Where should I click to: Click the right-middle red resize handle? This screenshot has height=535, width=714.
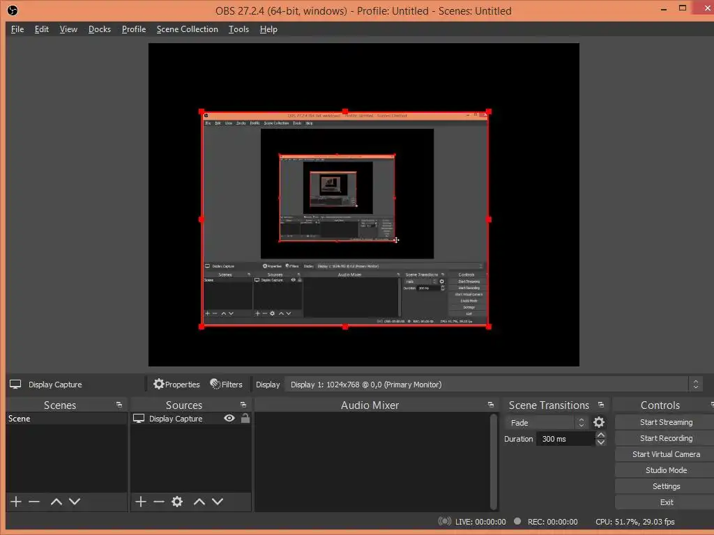[x=489, y=219]
